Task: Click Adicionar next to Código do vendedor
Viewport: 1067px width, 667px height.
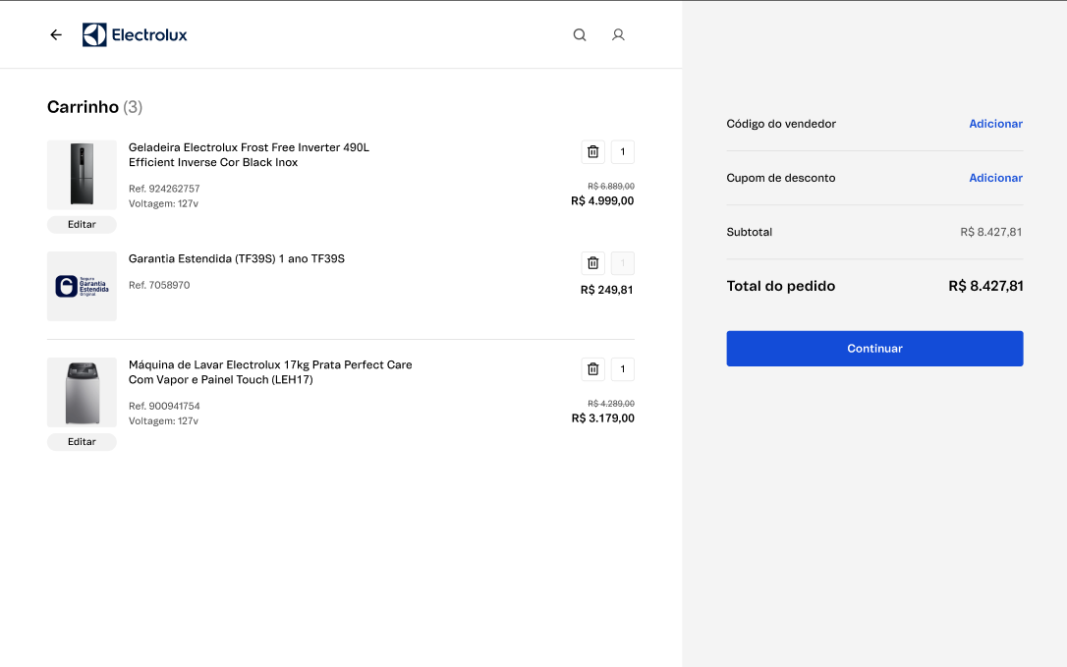Action: 995,123
